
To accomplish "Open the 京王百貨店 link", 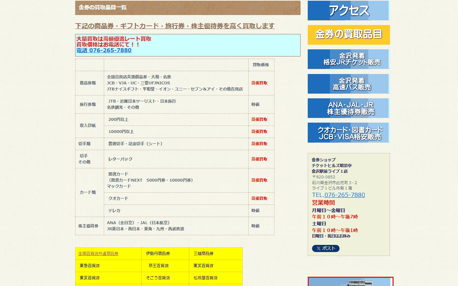I will pos(159,266).
